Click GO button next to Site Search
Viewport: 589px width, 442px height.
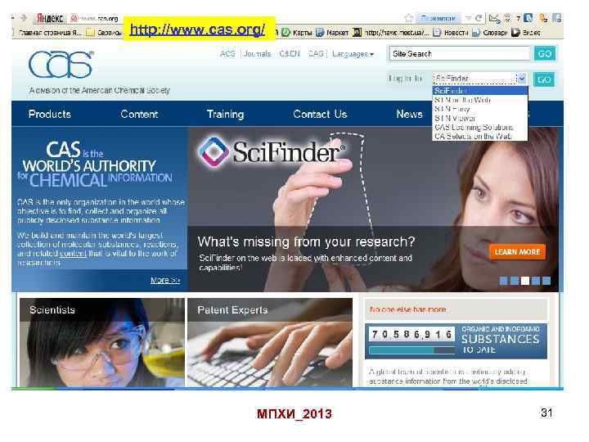click(x=544, y=54)
